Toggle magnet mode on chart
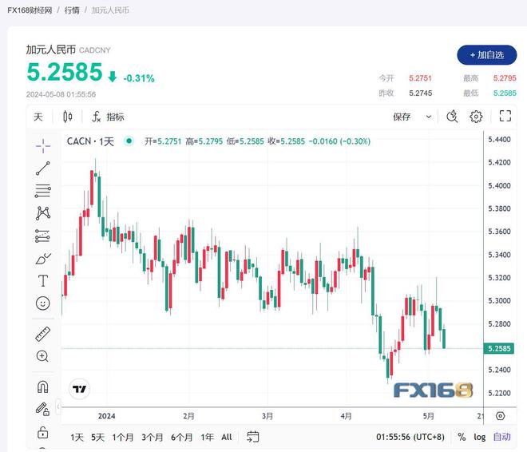 coord(42,387)
